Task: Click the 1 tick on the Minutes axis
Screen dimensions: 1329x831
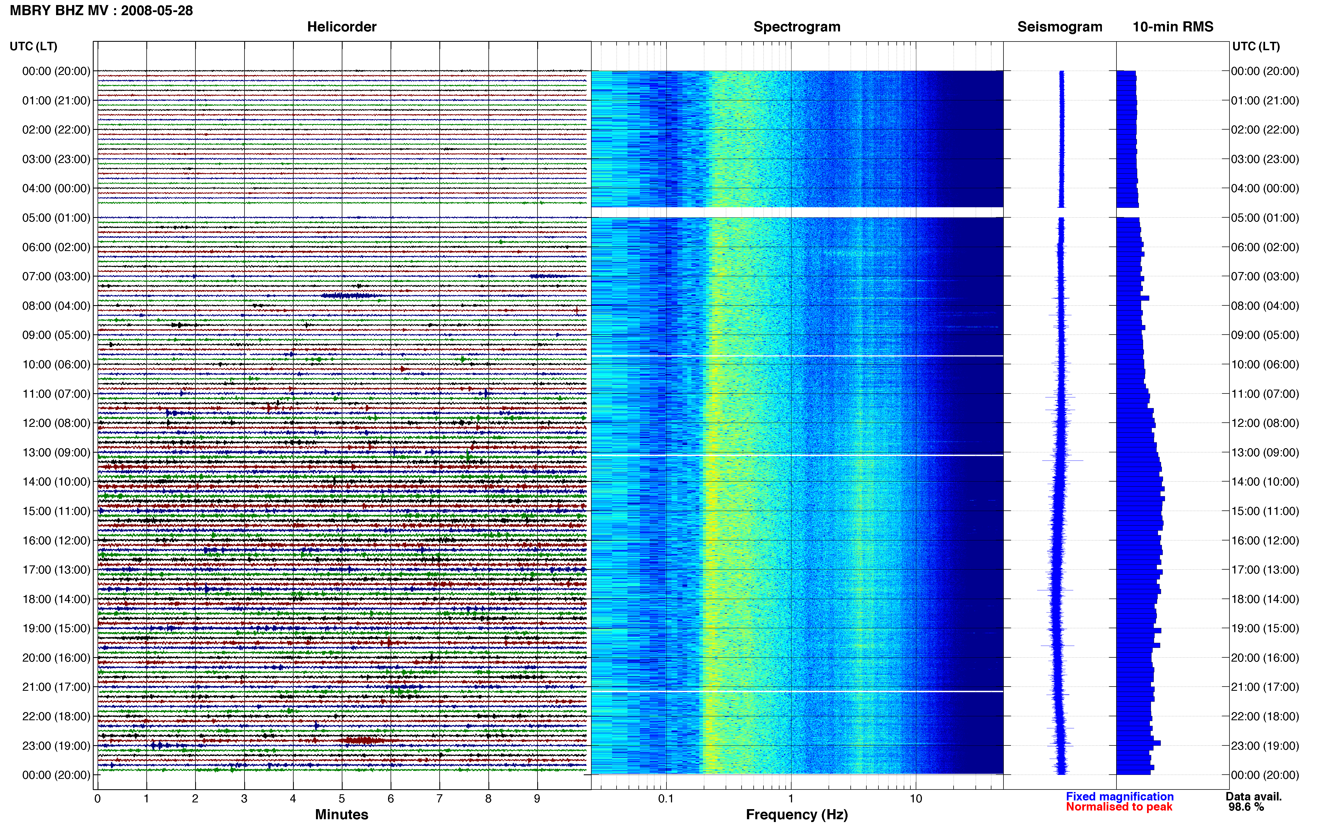Action: (146, 798)
